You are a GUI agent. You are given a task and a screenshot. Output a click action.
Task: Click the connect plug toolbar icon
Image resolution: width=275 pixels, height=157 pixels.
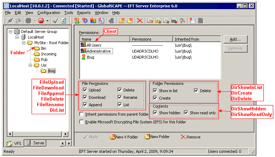click(10, 21)
